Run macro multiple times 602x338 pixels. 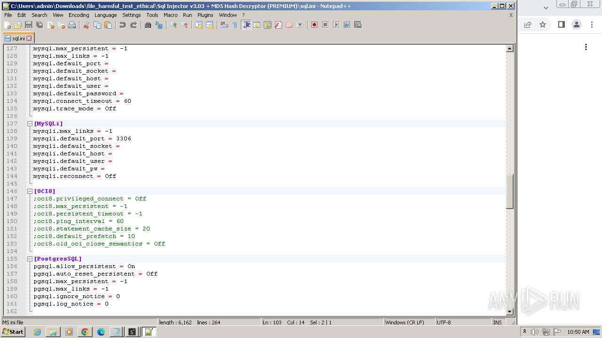(x=347, y=25)
